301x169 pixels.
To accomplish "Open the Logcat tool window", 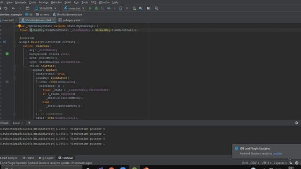I will pyautogui.click(x=46, y=158).
